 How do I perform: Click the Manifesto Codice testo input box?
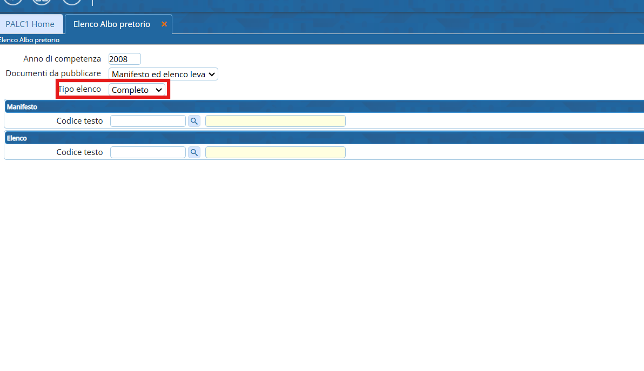tap(147, 121)
